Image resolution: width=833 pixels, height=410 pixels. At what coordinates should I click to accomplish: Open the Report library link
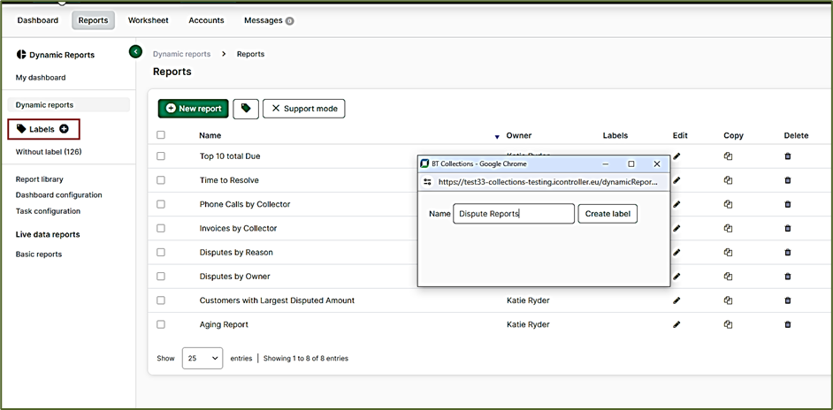coord(39,179)
